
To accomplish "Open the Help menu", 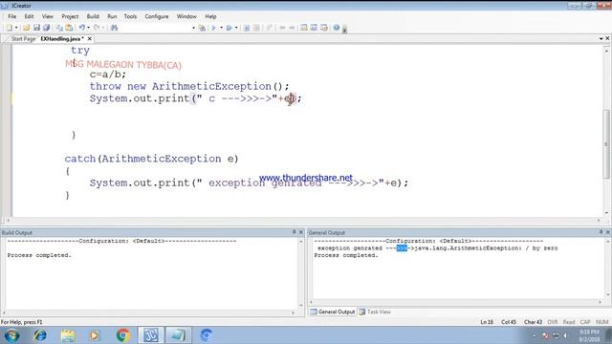I will tap(210, 16).
